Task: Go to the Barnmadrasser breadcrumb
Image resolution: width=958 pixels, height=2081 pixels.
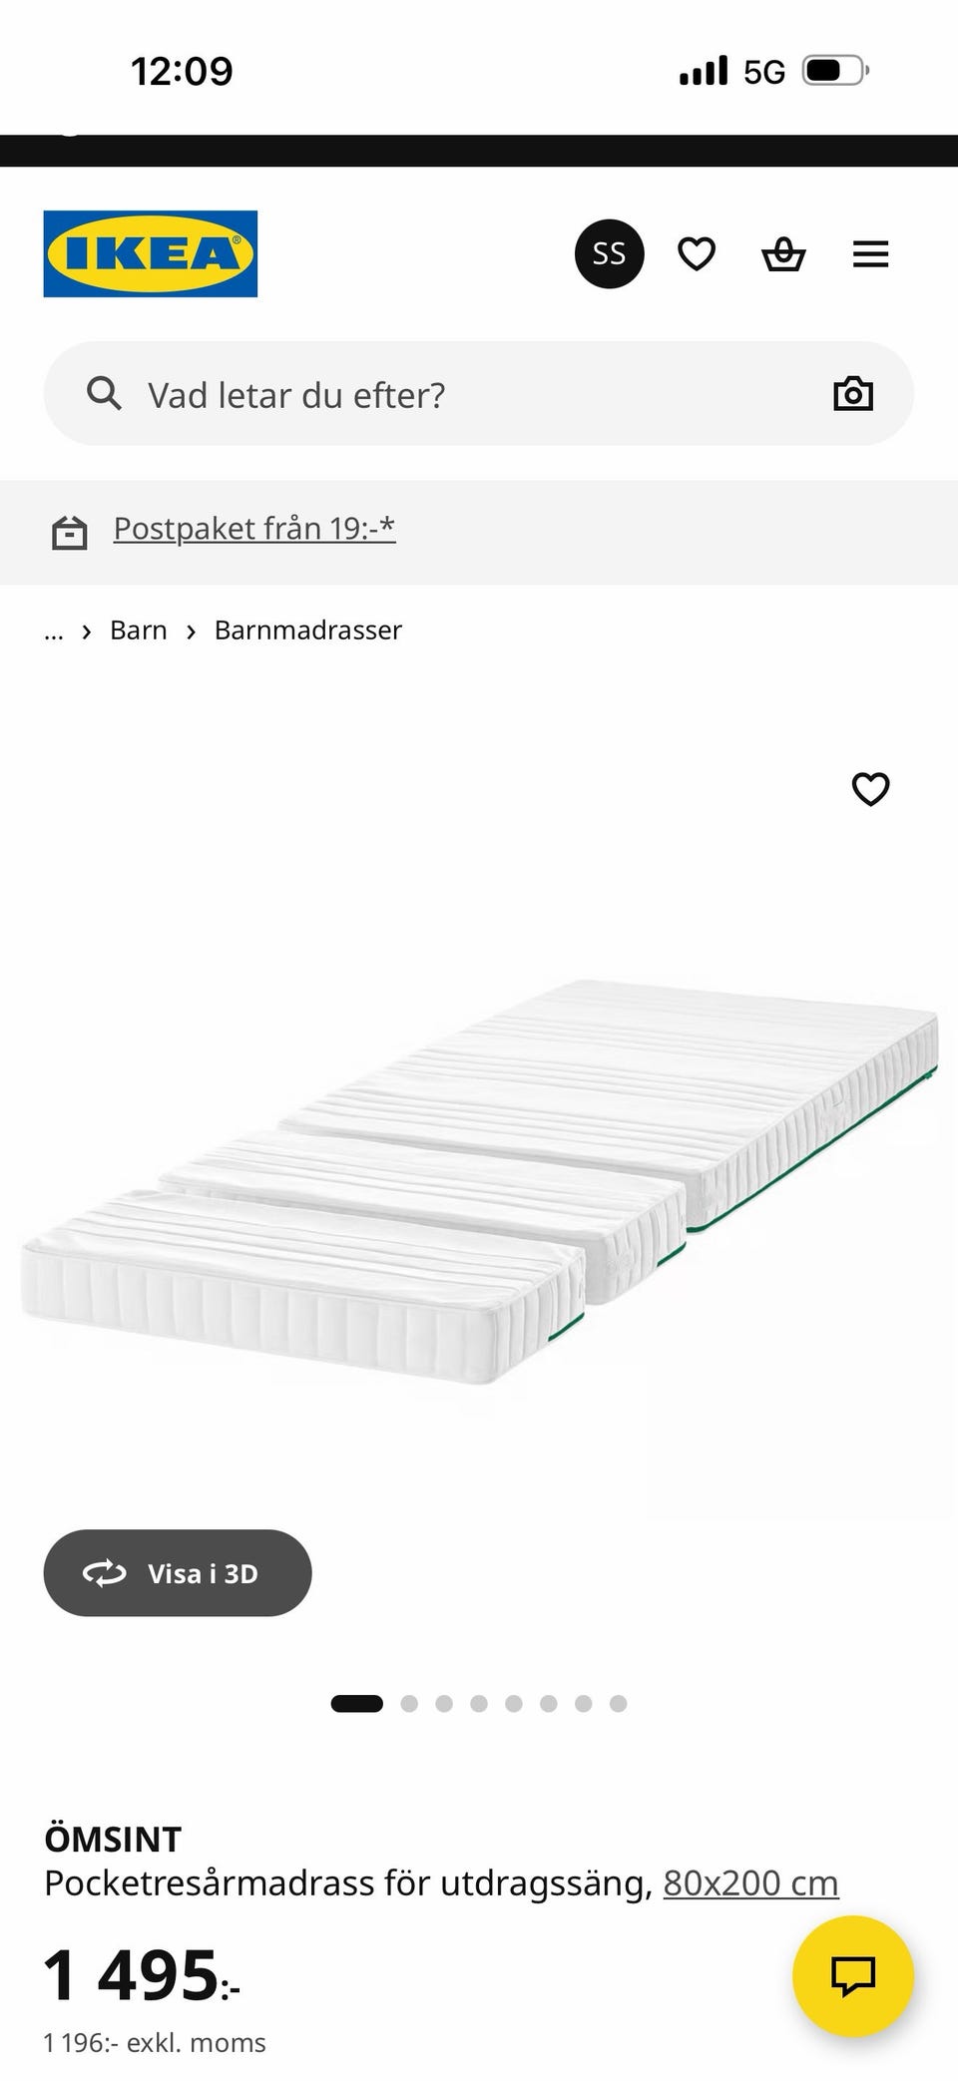Action: click(308, 630)
